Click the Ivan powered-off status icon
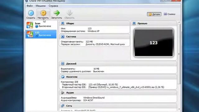 pyautogui.click(x=37, y=26)
